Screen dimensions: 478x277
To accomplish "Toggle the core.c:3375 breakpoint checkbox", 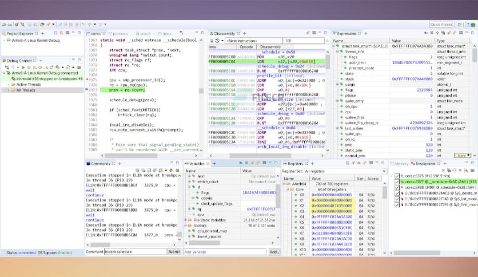I will pyautogui.click(x=397, y=176).
